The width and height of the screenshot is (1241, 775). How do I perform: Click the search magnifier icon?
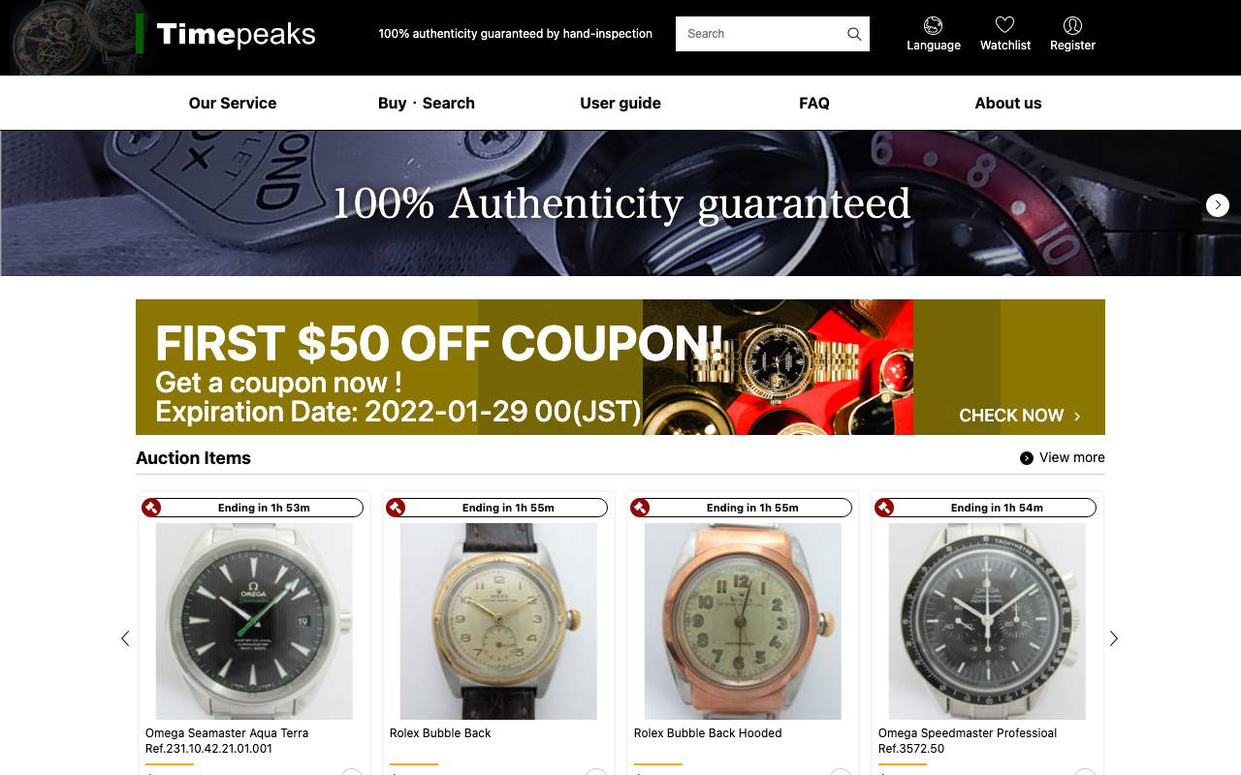coord(854,34)
